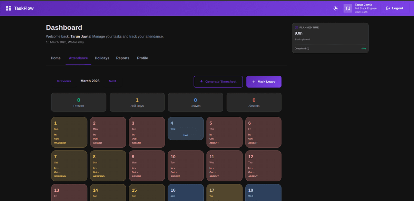Click the Half Days stat card

(137, 102)
